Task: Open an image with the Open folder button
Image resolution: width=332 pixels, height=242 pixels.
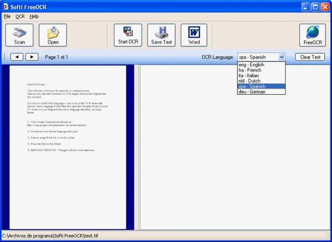Action: tap(53, 35)
